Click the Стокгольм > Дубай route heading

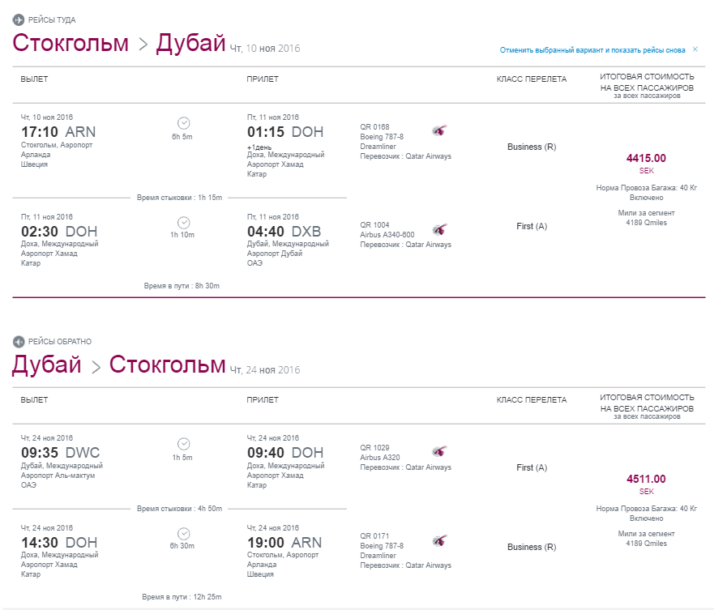(x=118, y=43)
